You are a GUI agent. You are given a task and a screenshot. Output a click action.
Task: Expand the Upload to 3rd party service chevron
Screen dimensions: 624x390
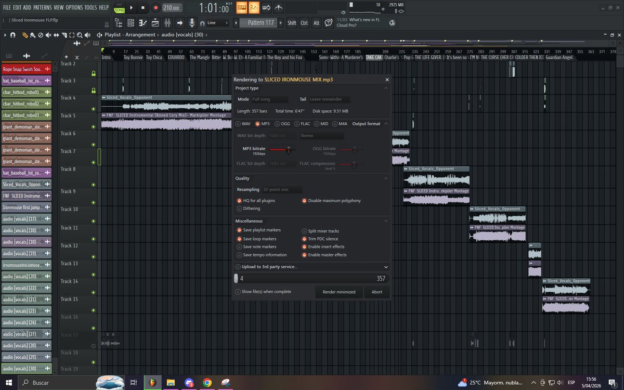tap(386, 267)
